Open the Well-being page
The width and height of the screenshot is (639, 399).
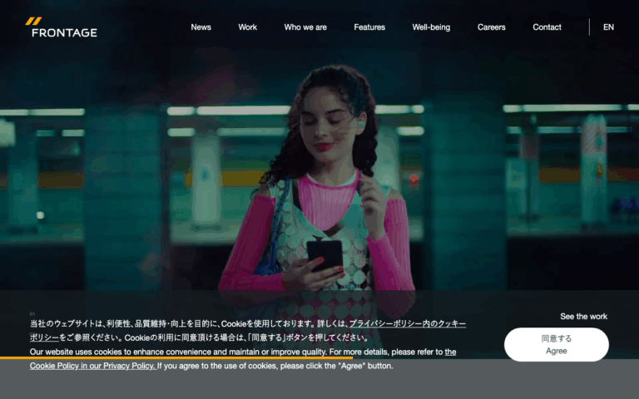point(431,27)
